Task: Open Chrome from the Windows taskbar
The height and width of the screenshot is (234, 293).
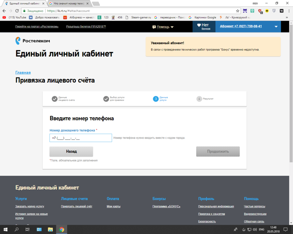Action: tap(62, 230)
